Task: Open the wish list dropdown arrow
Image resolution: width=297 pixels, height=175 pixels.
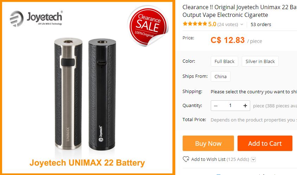Action: click(253, 160)
